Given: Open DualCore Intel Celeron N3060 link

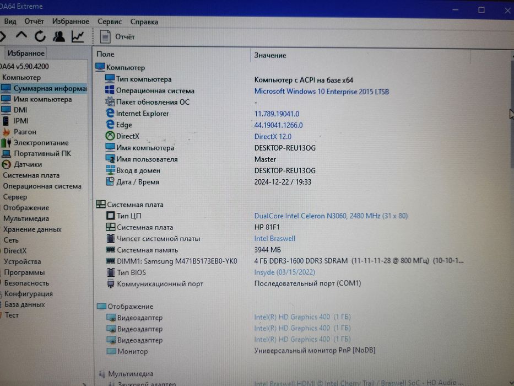Looking at the screenshot, I should pyautogui.click(x=331, y=216).
